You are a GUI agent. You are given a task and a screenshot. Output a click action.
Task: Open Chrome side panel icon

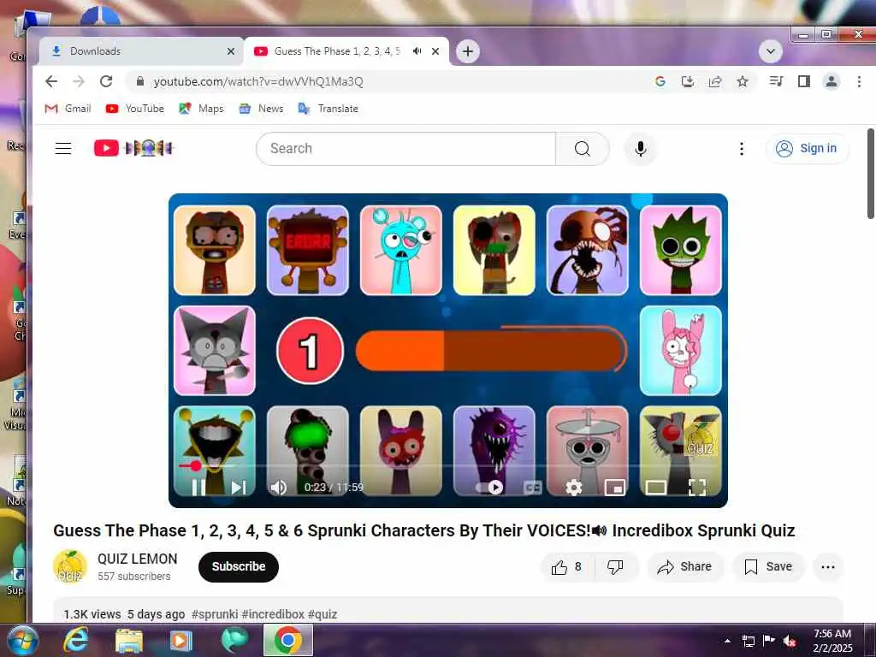click(x=804, y=81)
